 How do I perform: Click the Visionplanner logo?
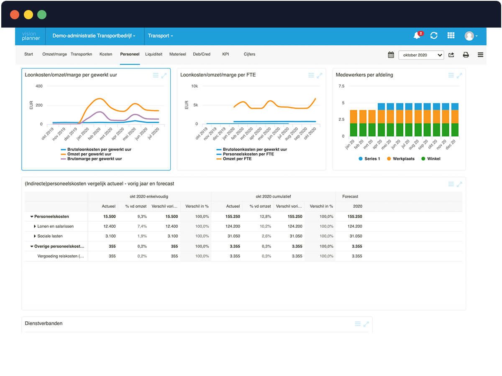click(x=31, y=36)
